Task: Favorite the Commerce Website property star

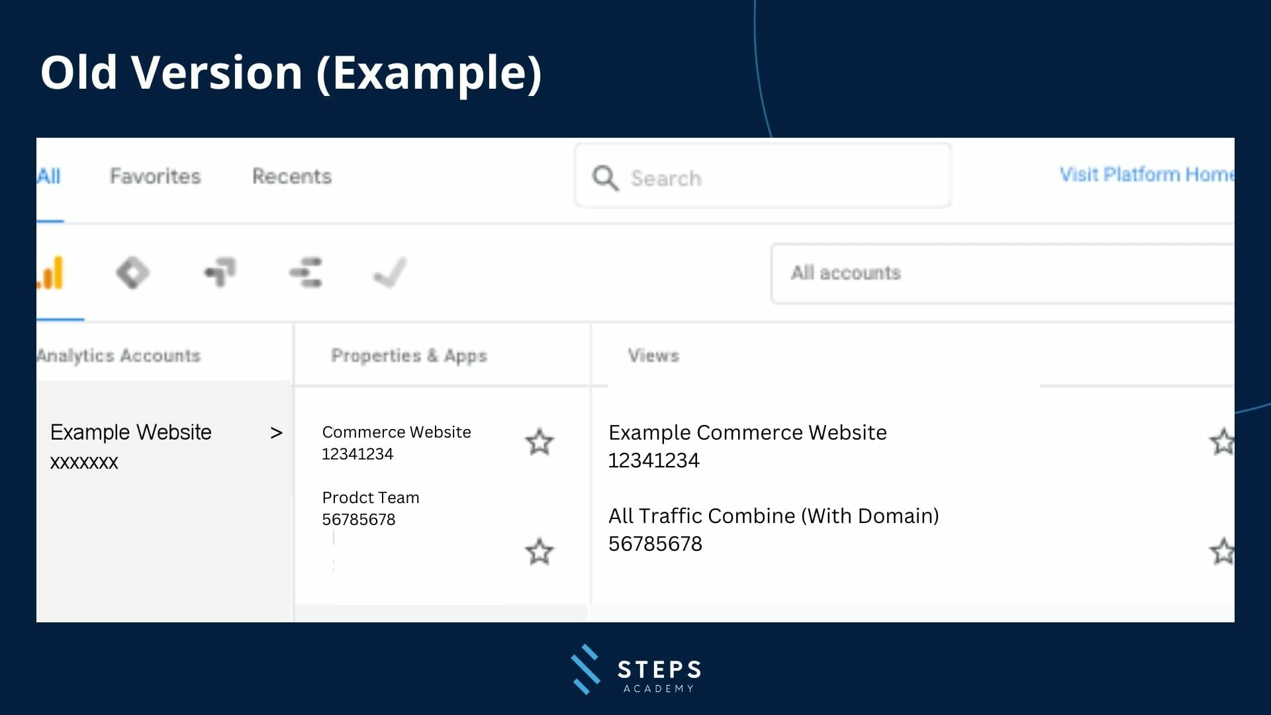Action: pos(539,442)
